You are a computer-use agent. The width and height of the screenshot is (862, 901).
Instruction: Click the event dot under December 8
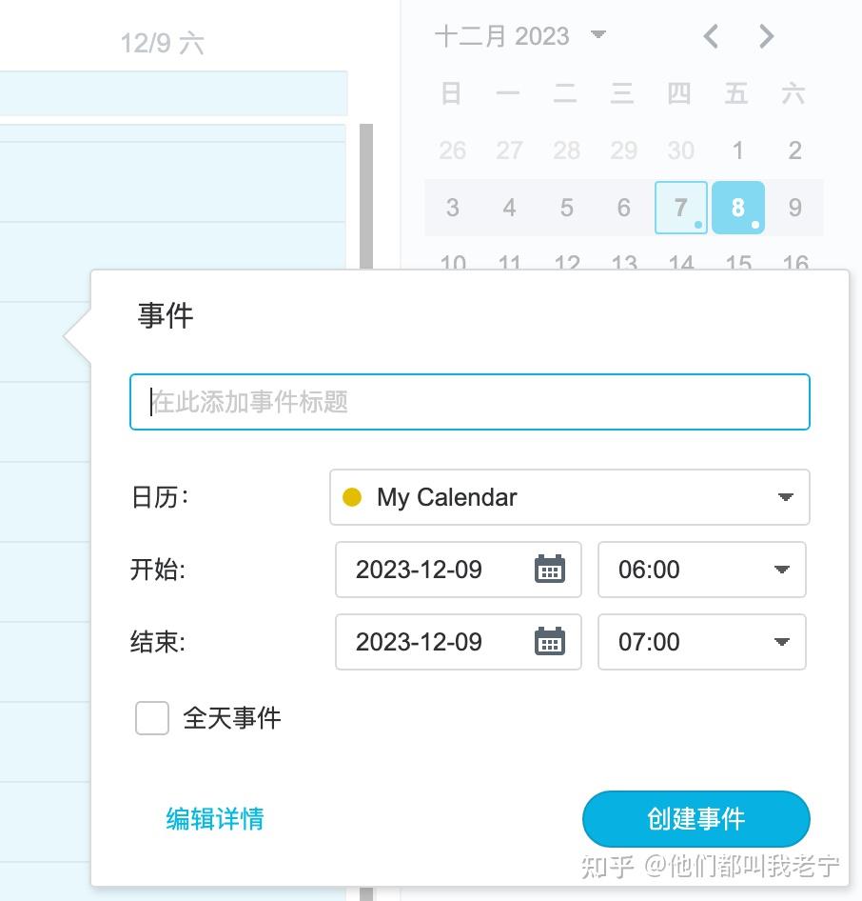pyautogui.click(x=753, y=225)
